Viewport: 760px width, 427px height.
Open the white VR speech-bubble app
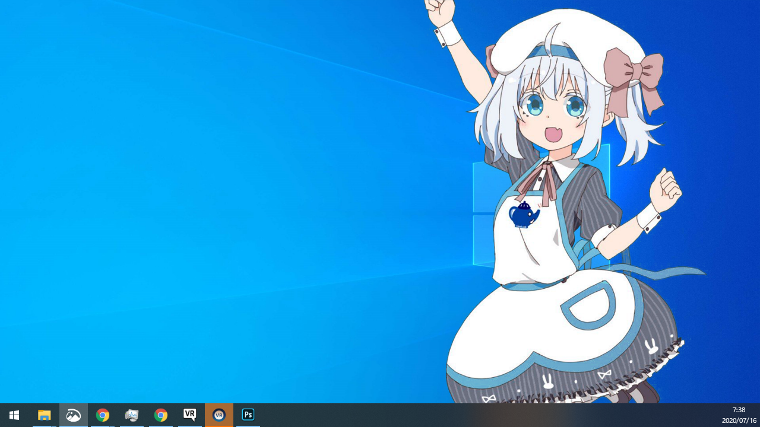click(x=190, y=415)
